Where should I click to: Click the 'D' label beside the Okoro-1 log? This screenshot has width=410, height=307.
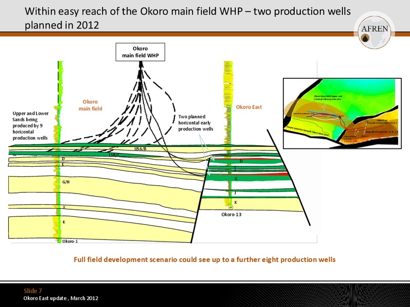point(63,159)
